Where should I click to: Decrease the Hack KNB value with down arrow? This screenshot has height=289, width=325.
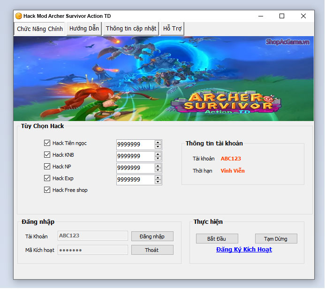pos(158,159)
